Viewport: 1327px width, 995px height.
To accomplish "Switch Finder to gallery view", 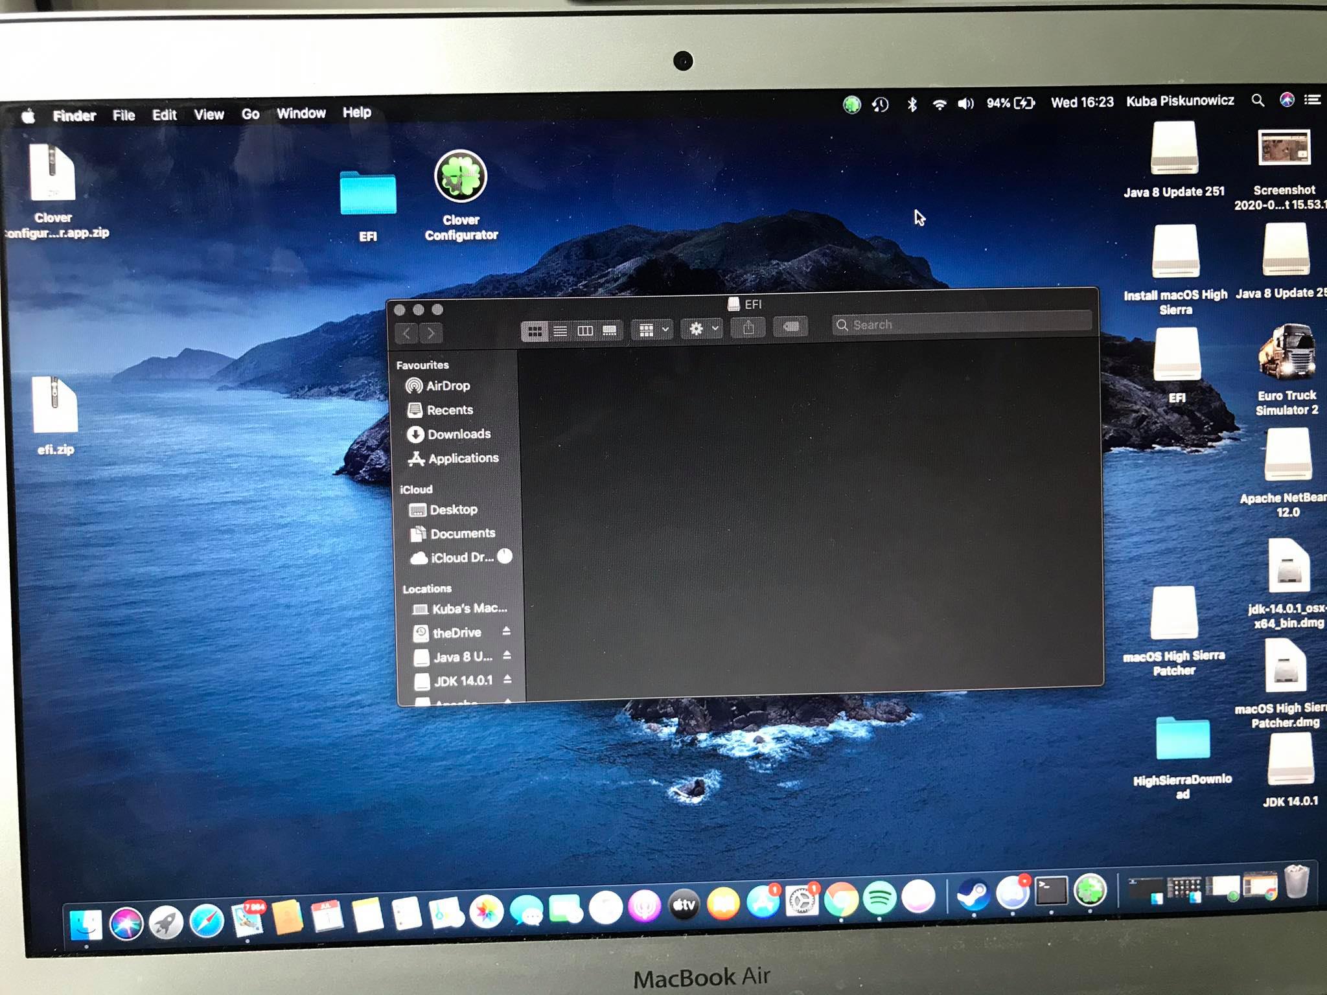I will pyautogui.click(x=610, y=331).
